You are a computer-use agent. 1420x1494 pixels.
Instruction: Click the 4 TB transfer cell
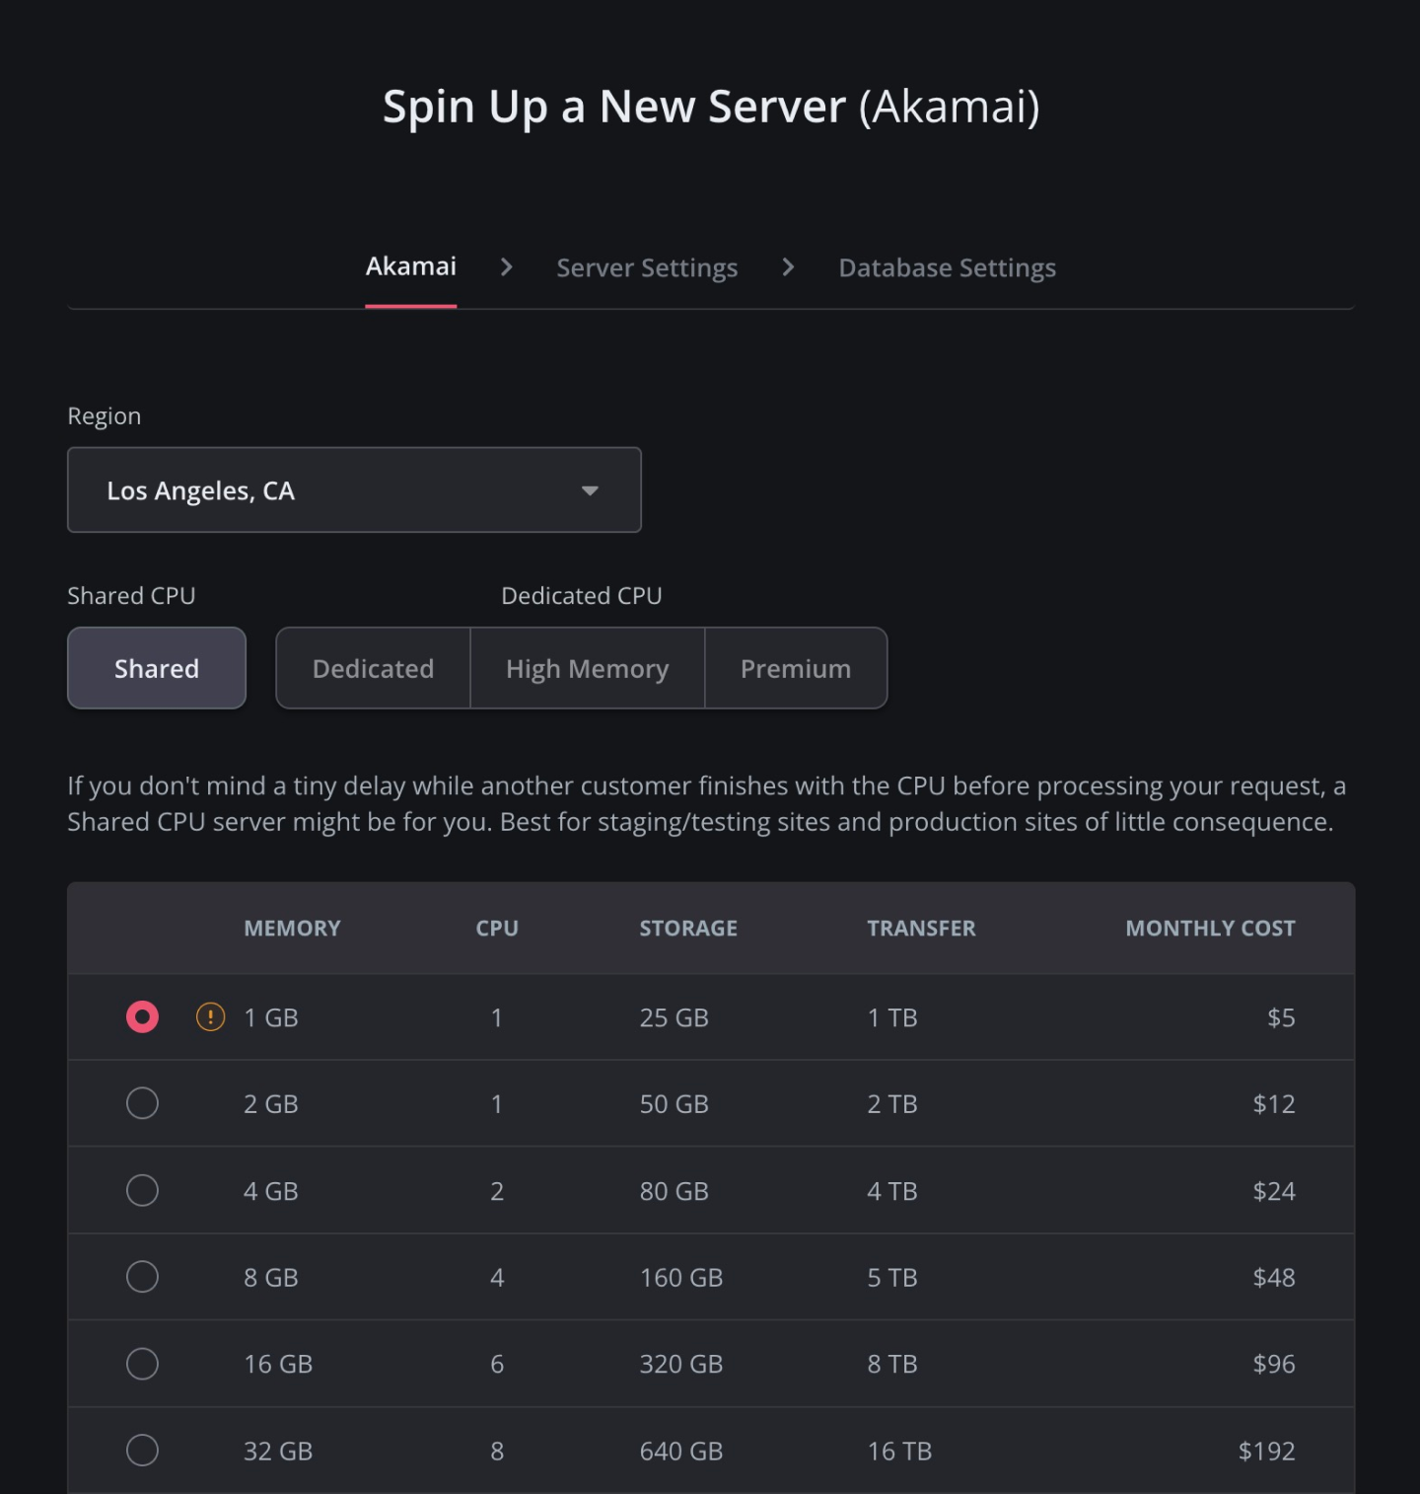click(892, 1191)
